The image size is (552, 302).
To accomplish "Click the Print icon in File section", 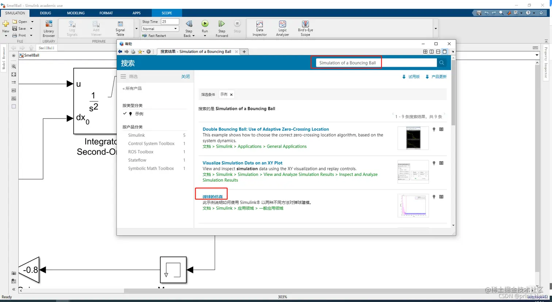I will point(15,35).
